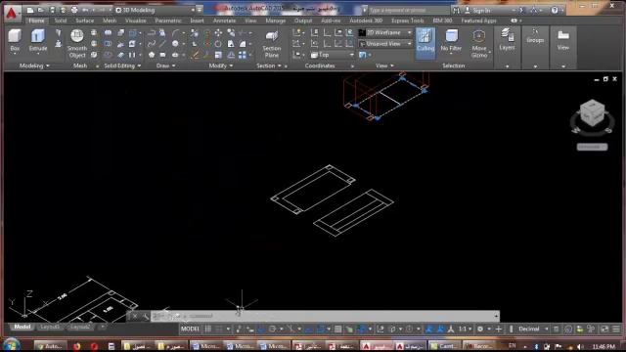Open the Unsaved View dropdown
The image size is (626, 352).
pyautogui.click(x=385, y=44)
